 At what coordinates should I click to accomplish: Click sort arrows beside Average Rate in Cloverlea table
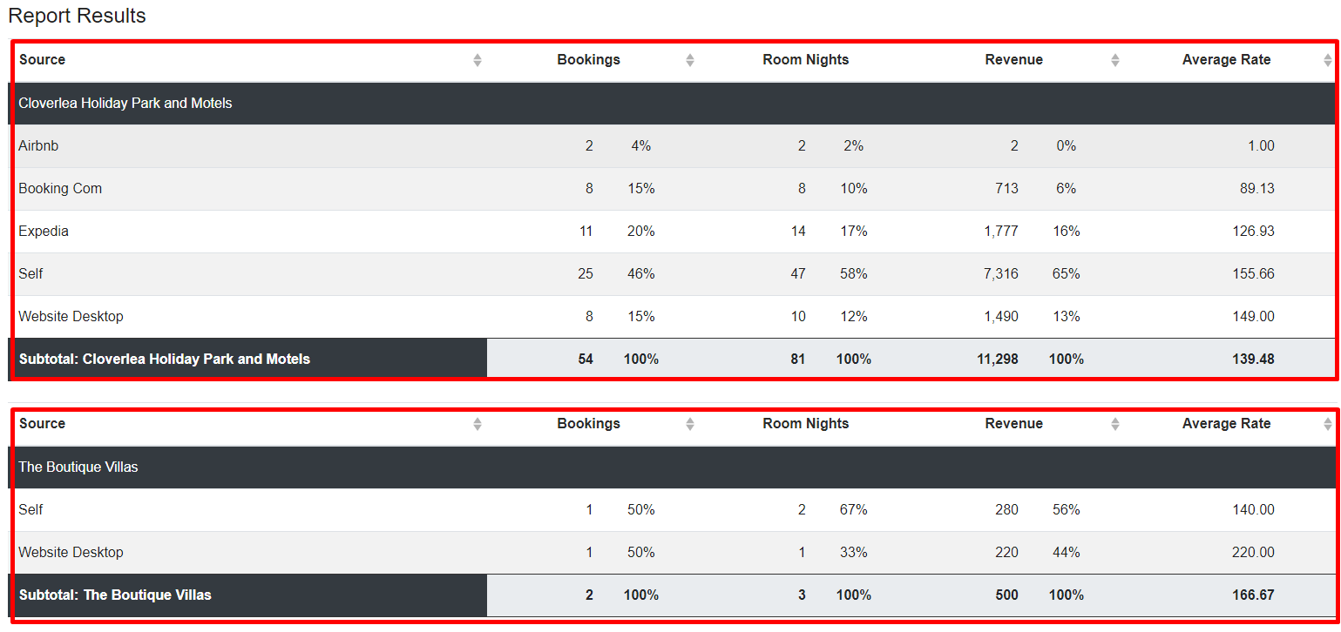pos(1328,60)
